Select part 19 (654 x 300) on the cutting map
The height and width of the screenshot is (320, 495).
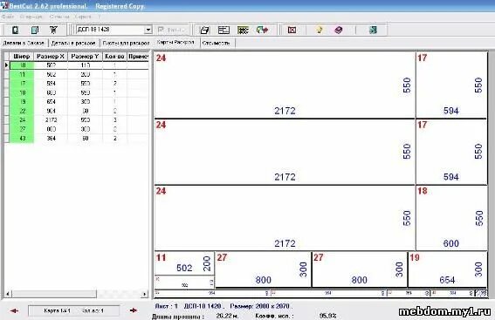[448, 269]
